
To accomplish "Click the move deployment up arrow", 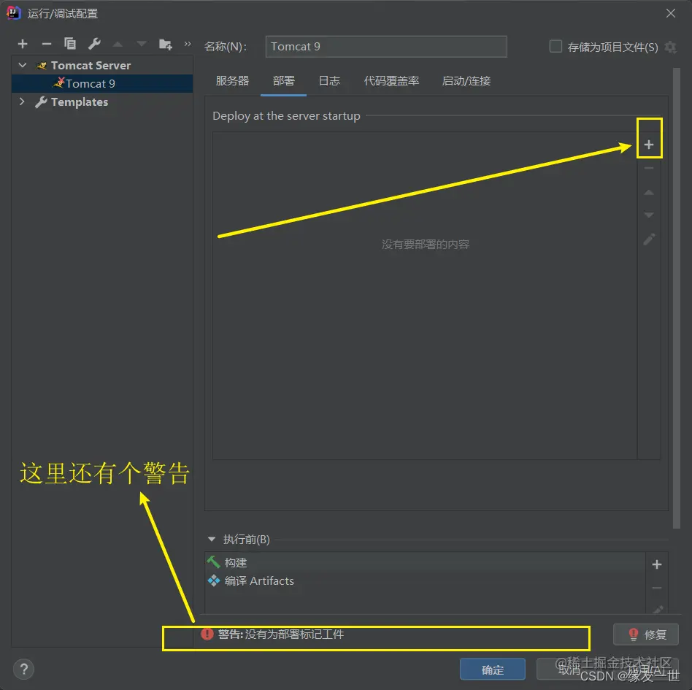I will [x=649, y=191].
